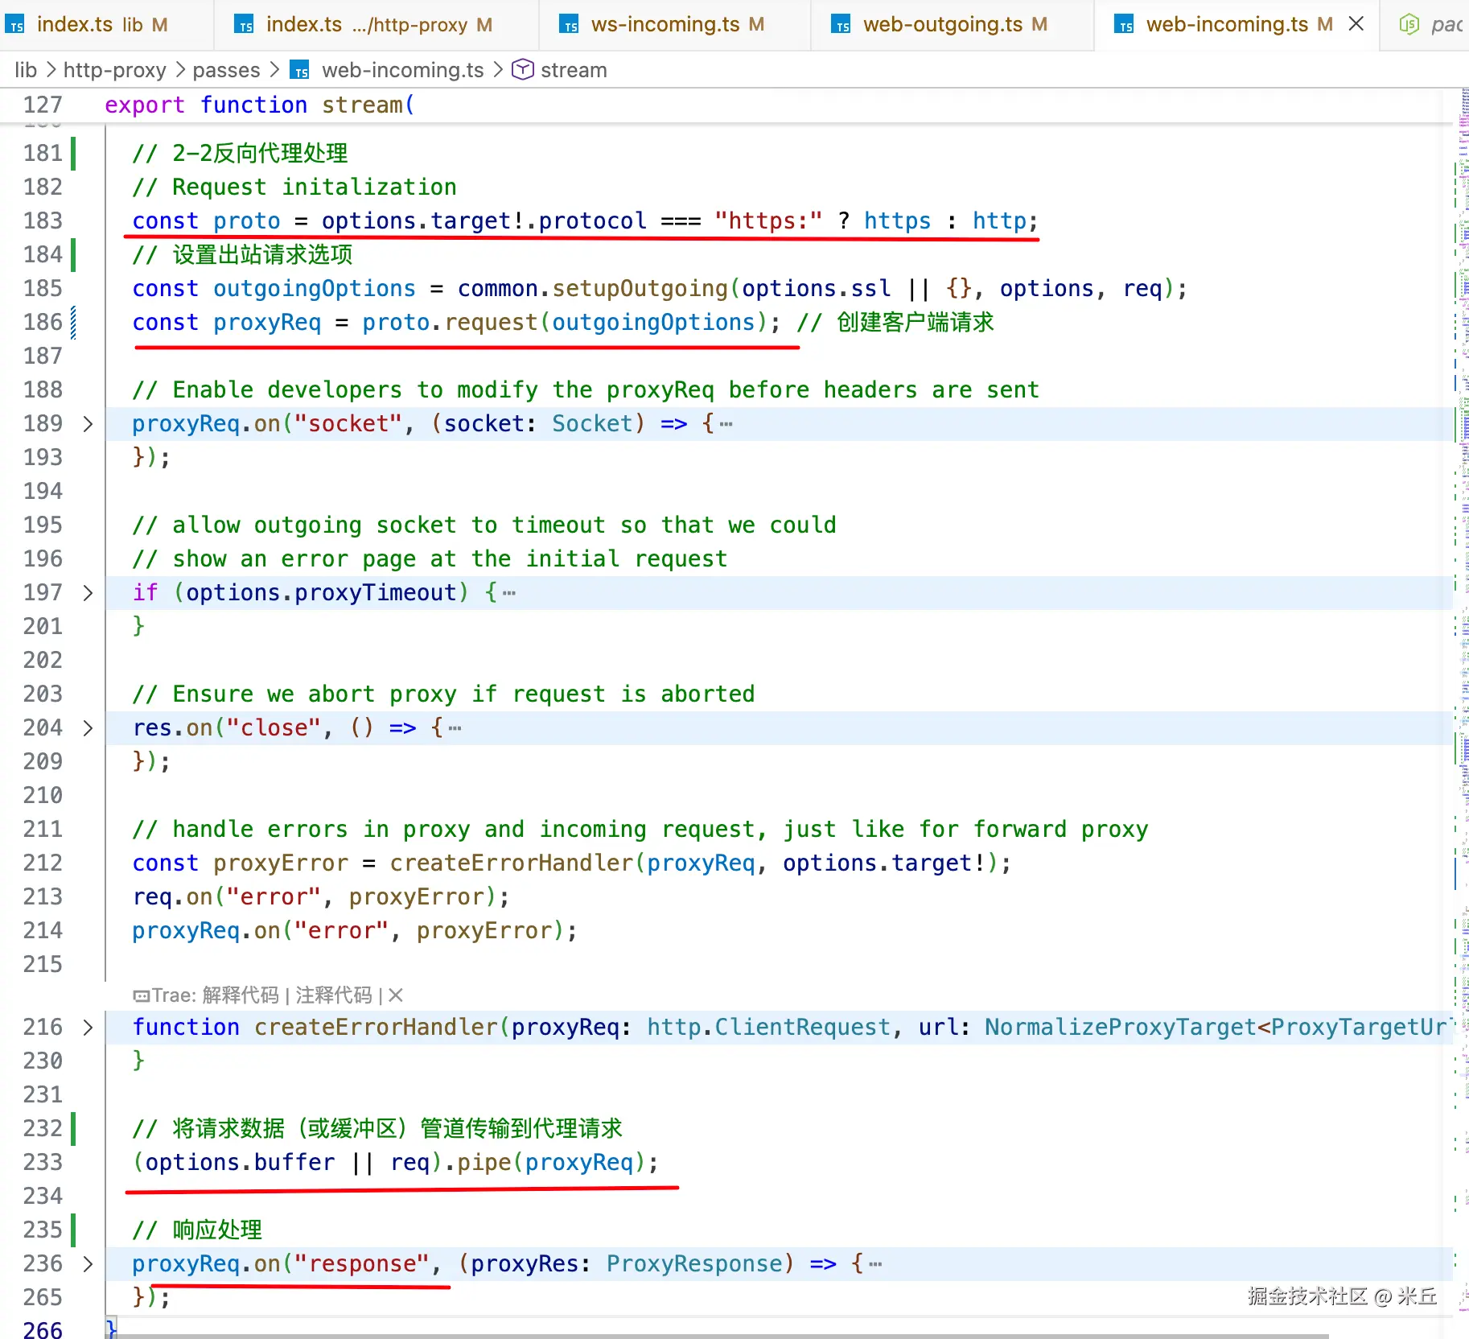Click the TS icon on ws-incoming.ts tab
Viewport: 1469px width, 1339px height.
coord(570,25)
